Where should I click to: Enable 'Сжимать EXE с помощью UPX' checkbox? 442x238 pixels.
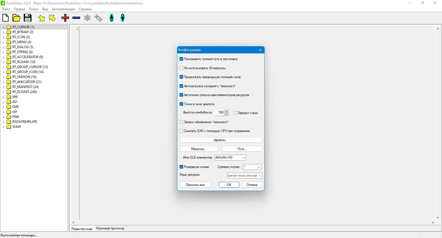(181, 131)
